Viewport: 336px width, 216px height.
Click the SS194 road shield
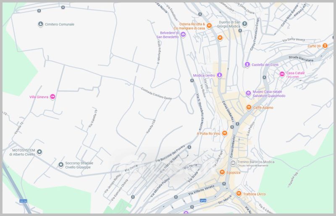coord(24,202)
